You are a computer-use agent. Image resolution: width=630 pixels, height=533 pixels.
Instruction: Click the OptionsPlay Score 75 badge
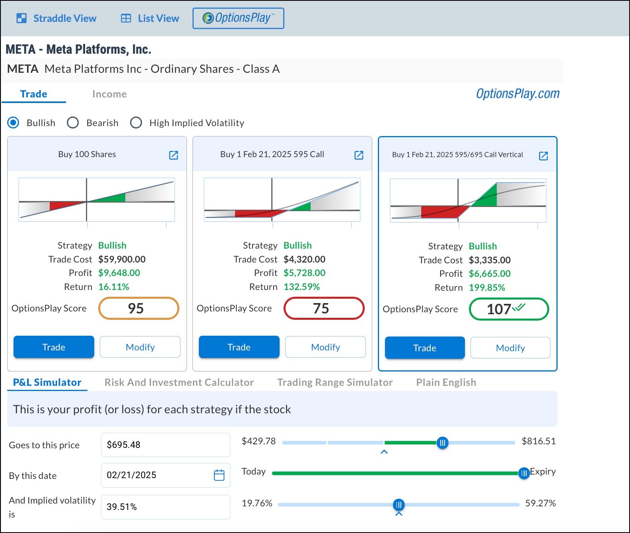click(x=324, y=308)
